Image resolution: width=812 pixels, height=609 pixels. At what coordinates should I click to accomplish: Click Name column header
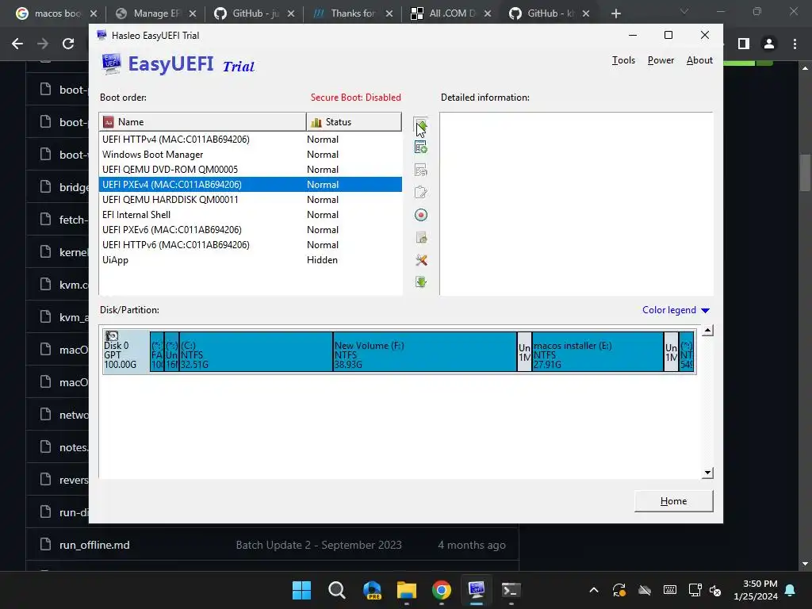point(202,121)
